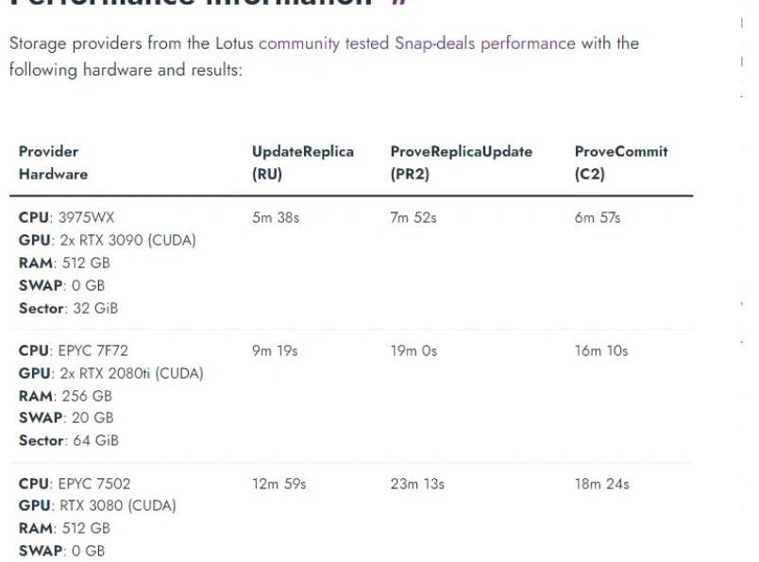Click the 16m 10s ProveCommit value

[x=601, y=350]
